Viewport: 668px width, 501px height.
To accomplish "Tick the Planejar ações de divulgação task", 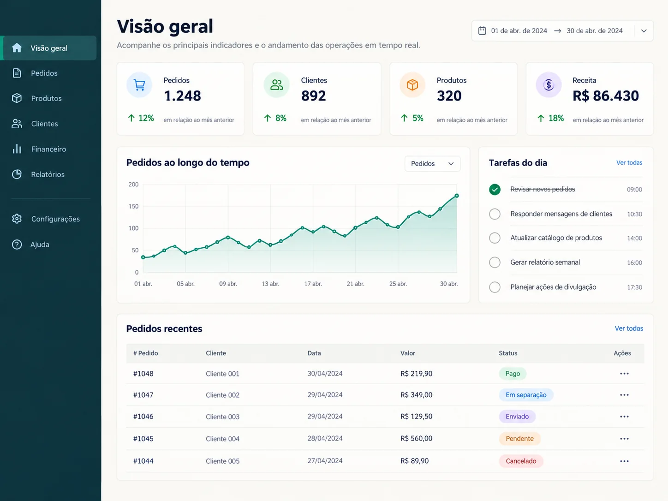I will point(495,287).
